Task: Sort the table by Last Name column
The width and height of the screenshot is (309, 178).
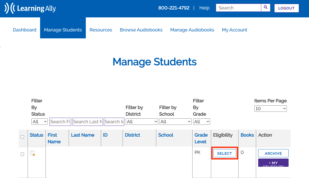Action: coord(82,135)
